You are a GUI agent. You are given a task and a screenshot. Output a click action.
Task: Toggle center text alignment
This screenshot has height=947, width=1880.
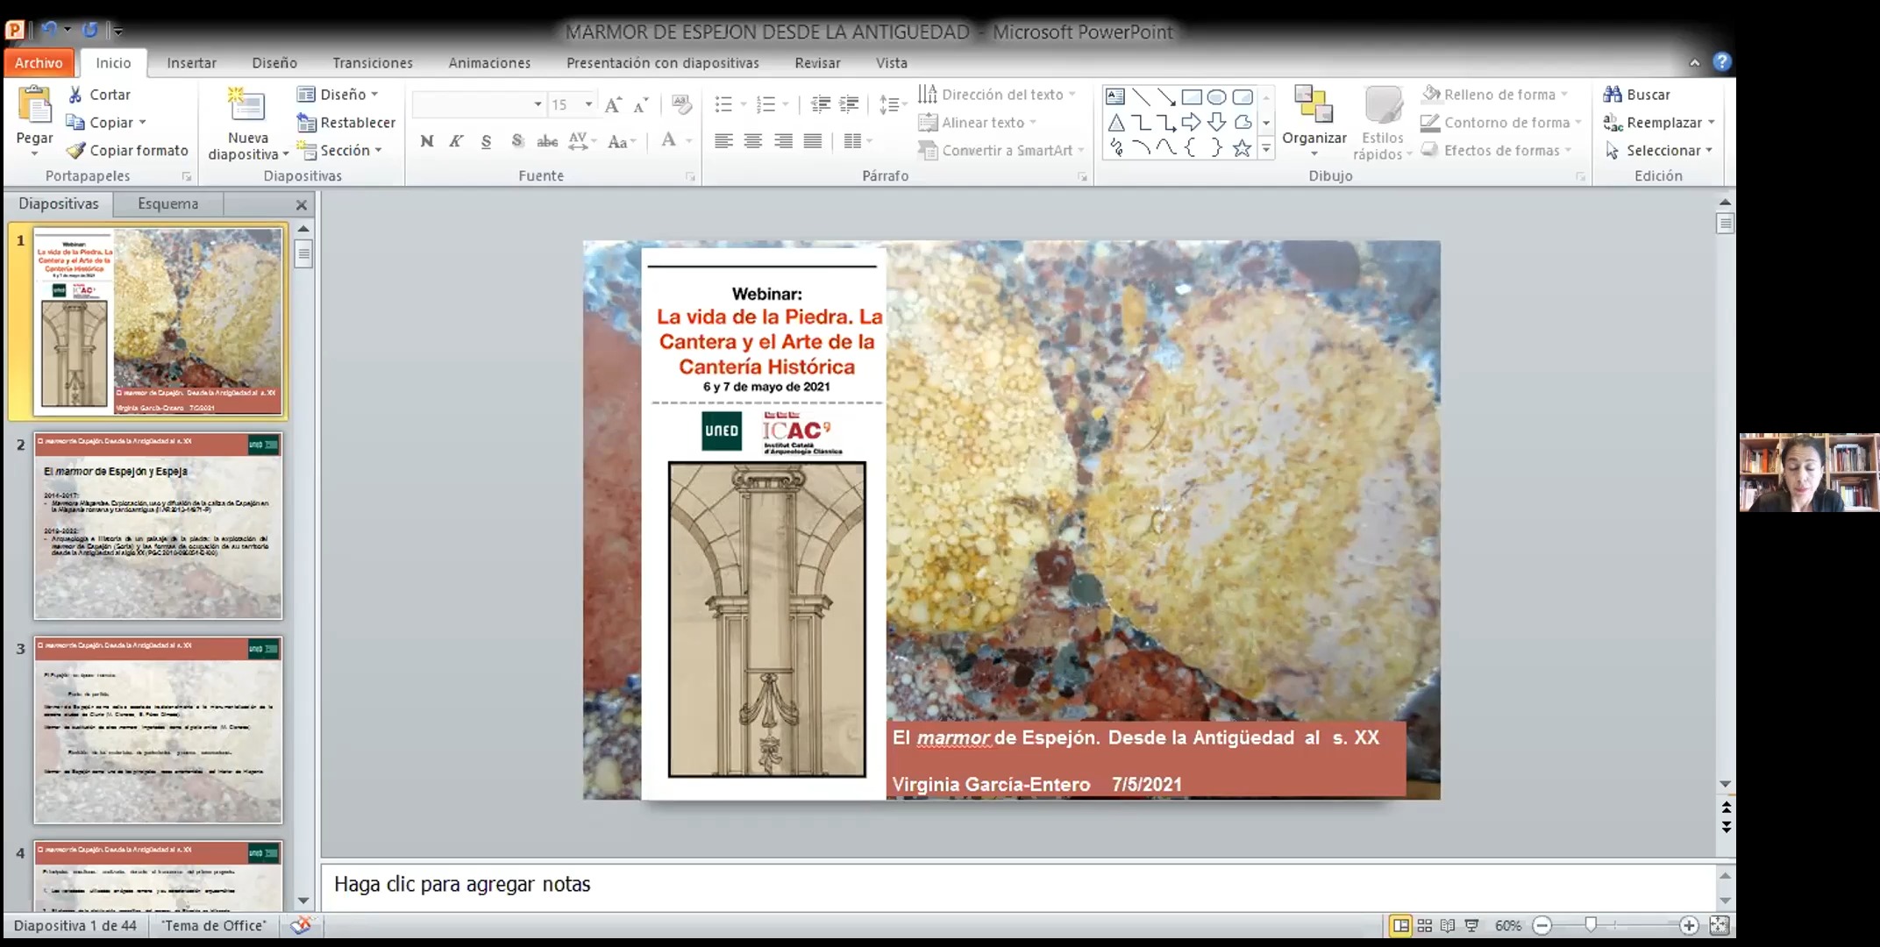click(752, 141)
